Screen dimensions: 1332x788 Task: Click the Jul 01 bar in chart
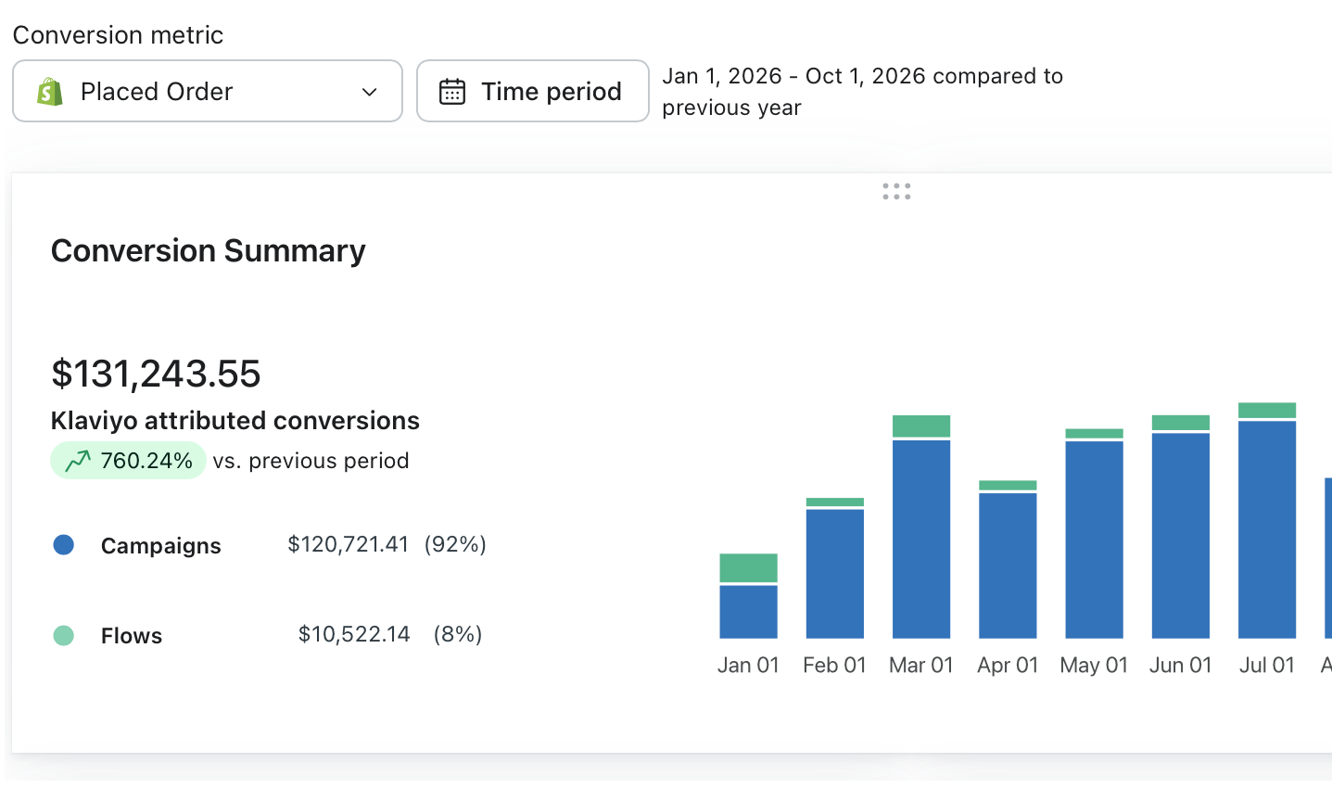click(x=1267, y=520)
